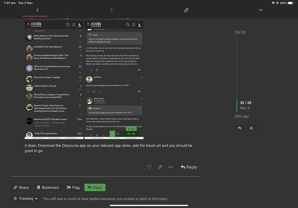Click search icon in left screenshot

(x=68, y=25)
